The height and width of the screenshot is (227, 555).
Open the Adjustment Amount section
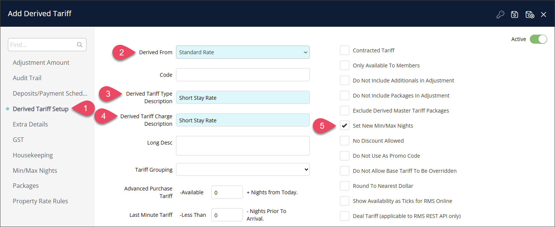41,62
